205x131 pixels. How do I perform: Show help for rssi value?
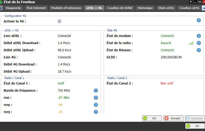[x=96, y=98]
